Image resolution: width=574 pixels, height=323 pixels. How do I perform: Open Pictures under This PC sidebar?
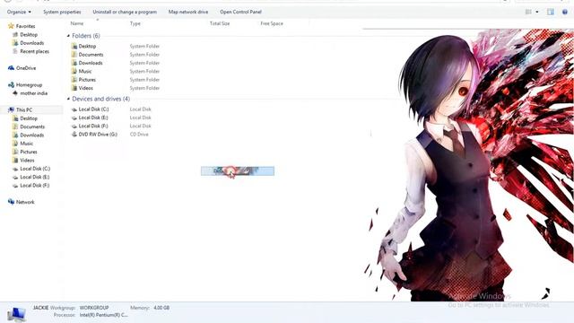[29, 152]
